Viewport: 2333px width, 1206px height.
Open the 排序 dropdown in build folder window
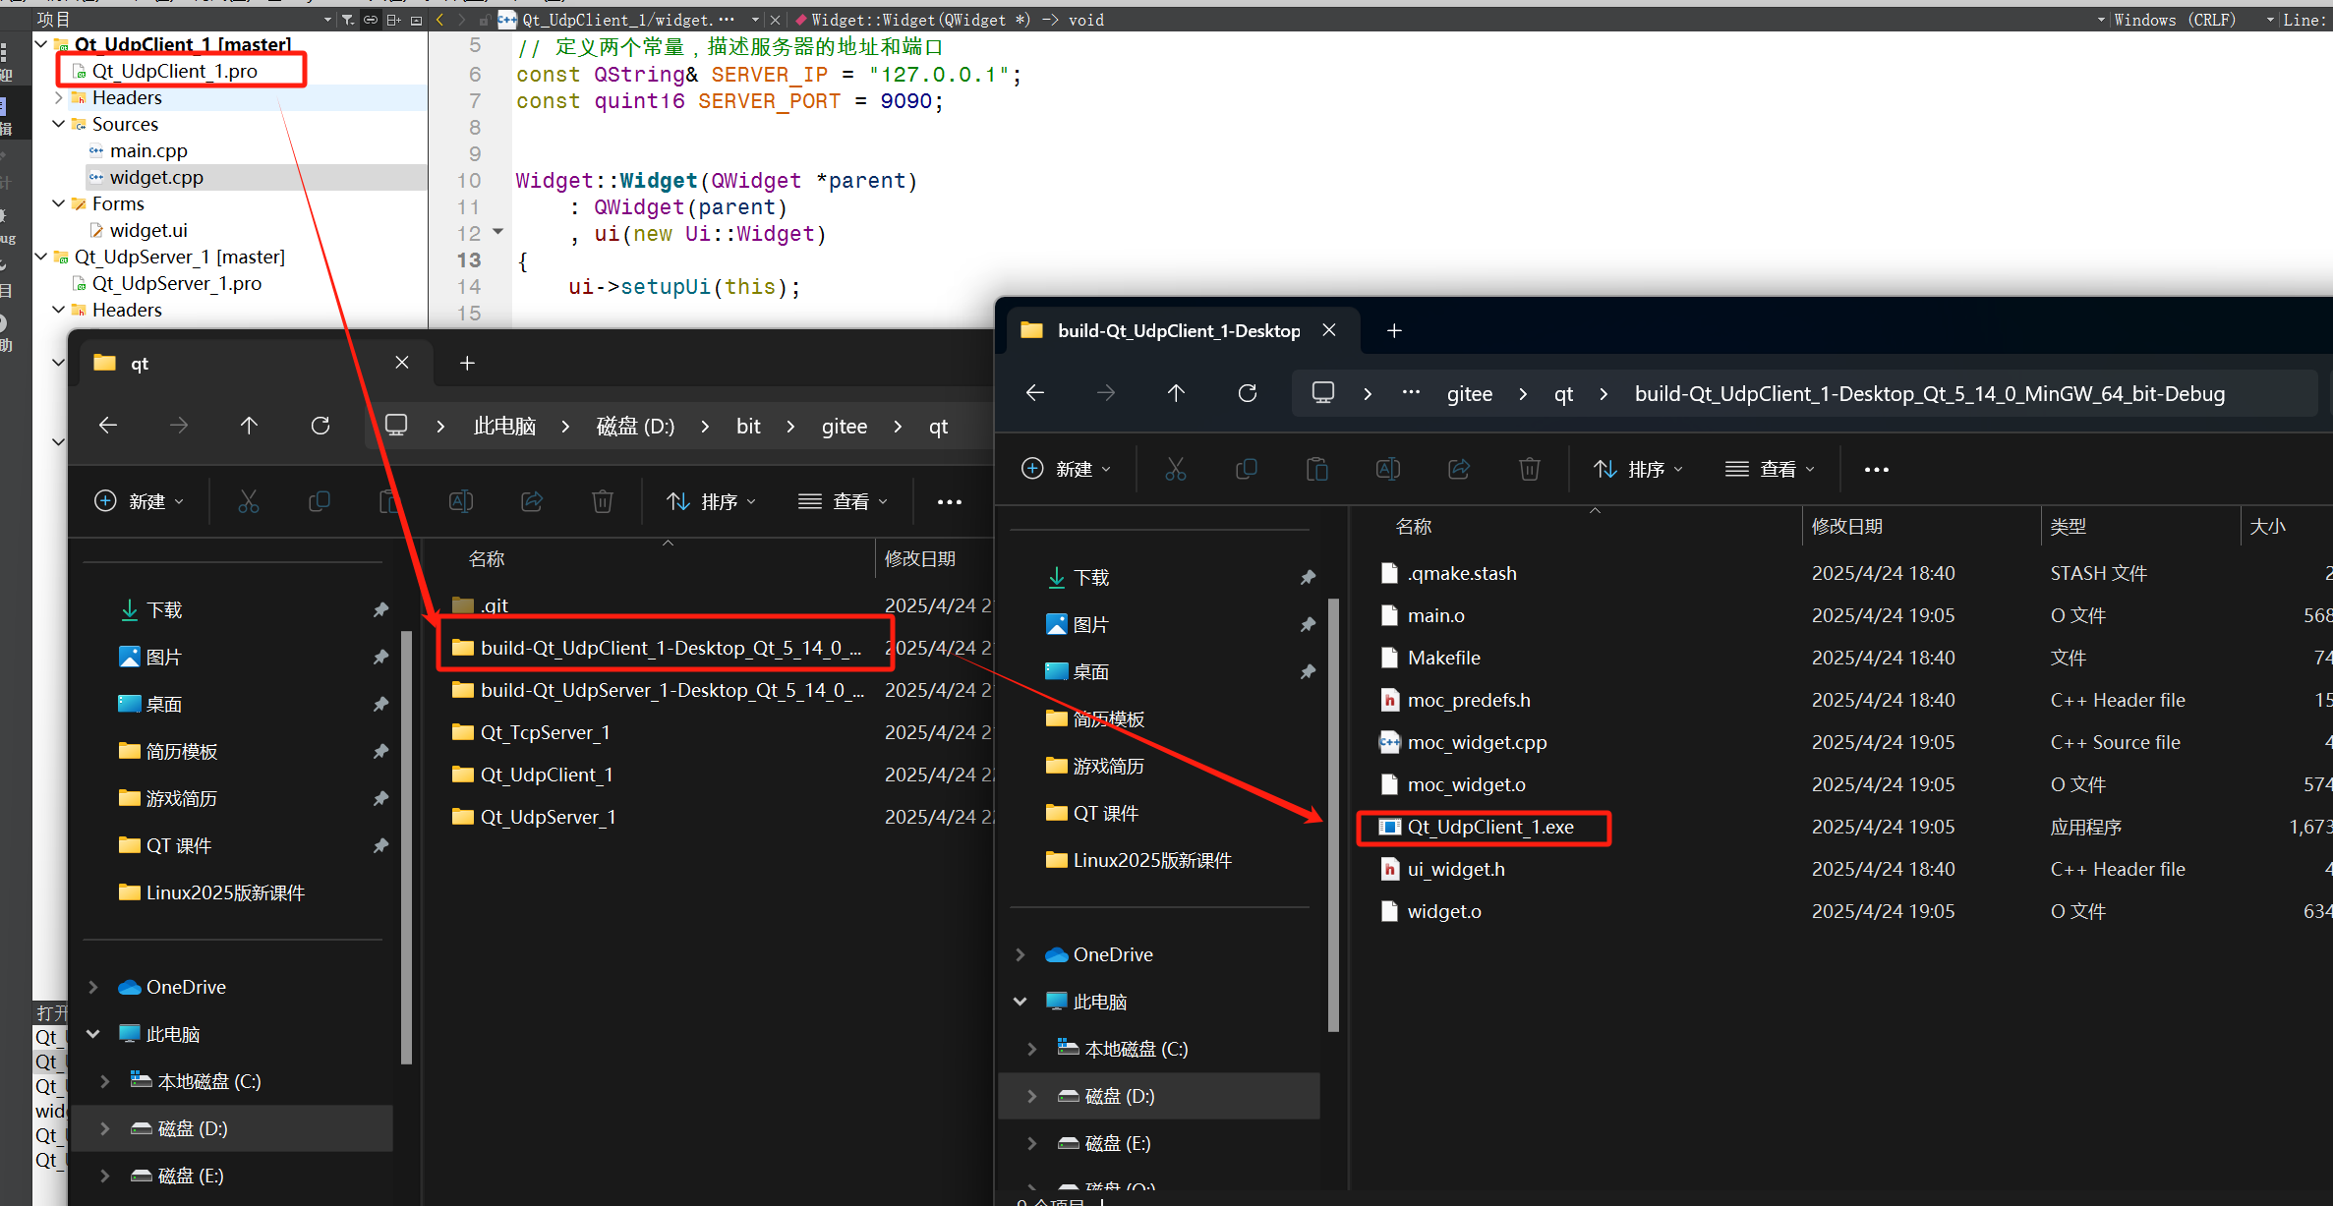coord(1639,470)
